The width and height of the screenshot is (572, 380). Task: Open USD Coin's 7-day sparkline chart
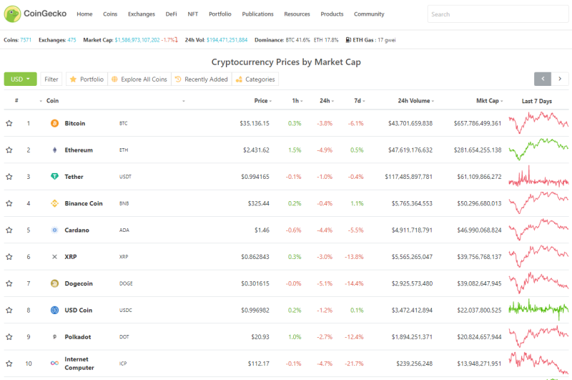538,310
